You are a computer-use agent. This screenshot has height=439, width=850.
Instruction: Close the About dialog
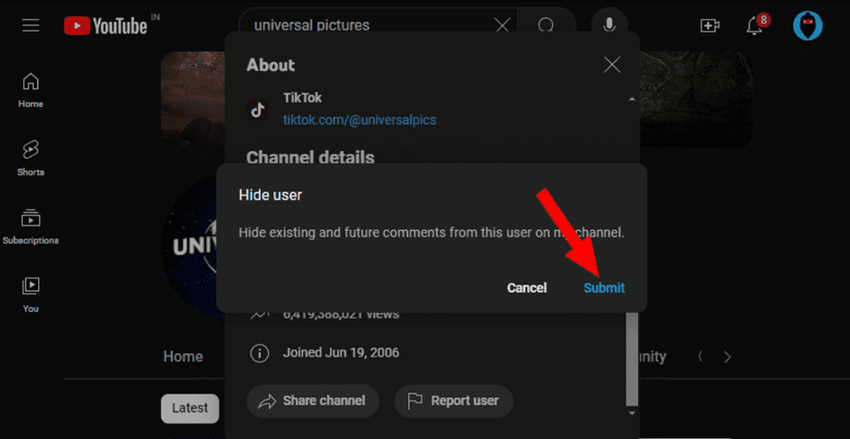[612, 65]
